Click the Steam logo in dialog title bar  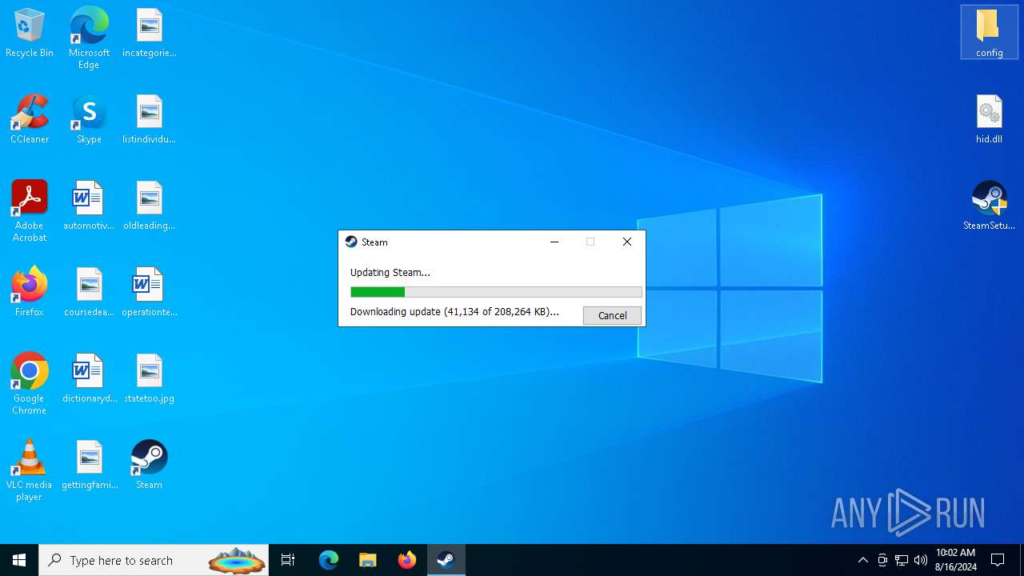pyautogui.click(x=351, y=242)
